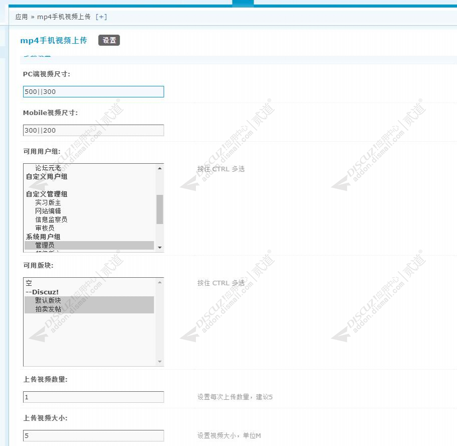Click forum list scroll down arrow
Screen dimensions: 457x446
(x=160, y=362)
